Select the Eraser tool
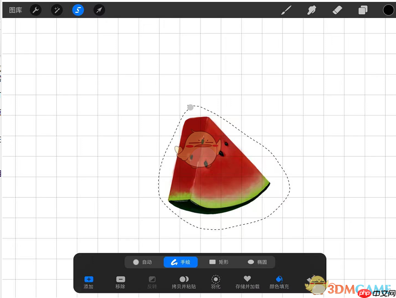 coord(337,10)
